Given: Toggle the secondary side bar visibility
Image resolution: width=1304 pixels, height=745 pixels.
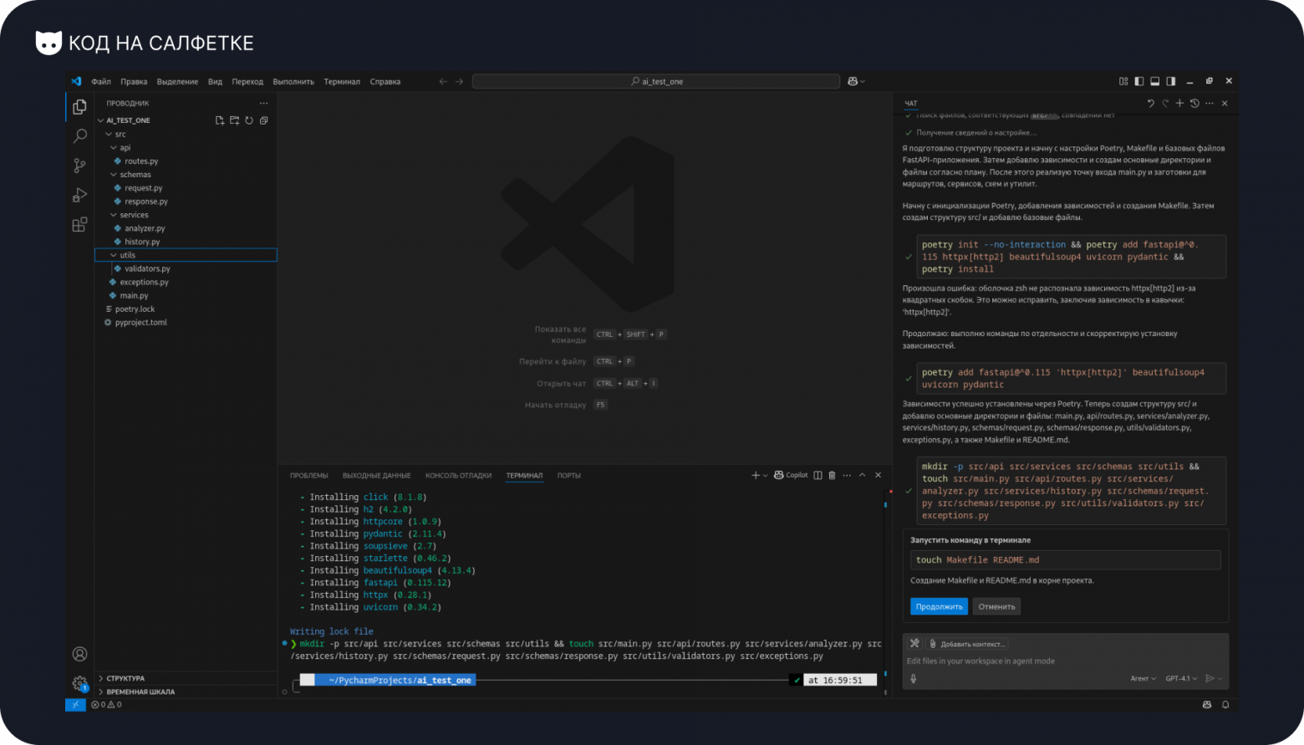Looking at the screenshot, I should tap(1170, 81).
